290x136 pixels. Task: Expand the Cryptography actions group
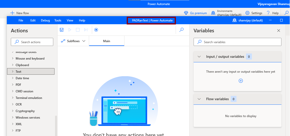(13, 111)
